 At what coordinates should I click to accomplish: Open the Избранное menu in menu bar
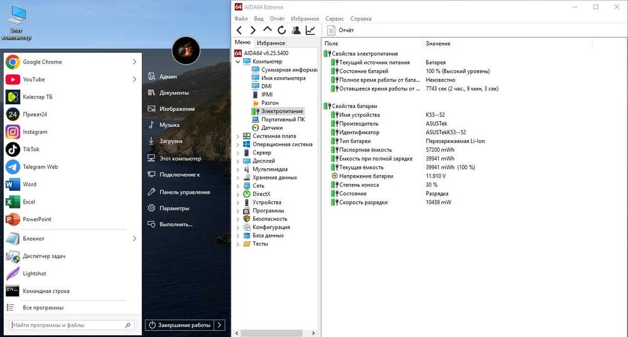coord(305,19)
